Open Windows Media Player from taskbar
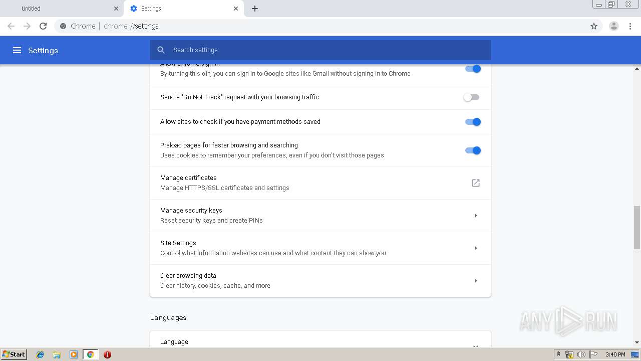Viewport: 641px width, 361px height. (74, 354)
